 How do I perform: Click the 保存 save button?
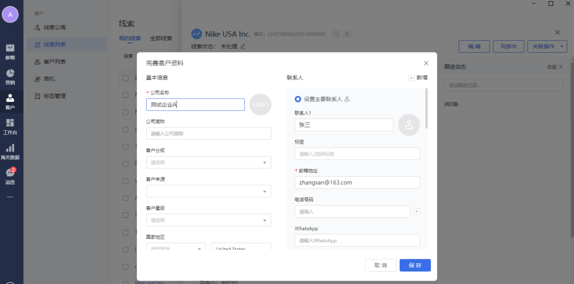(415, 265)
